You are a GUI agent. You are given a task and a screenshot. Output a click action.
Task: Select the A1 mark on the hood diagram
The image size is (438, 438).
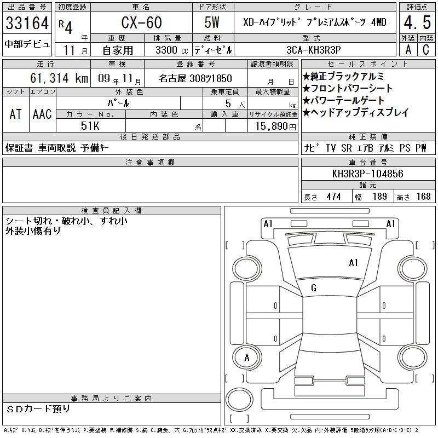click(353, 263)
